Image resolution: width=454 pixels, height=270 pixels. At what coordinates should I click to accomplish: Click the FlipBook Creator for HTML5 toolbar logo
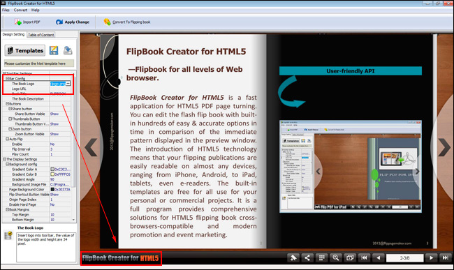[x=120, y=258]
